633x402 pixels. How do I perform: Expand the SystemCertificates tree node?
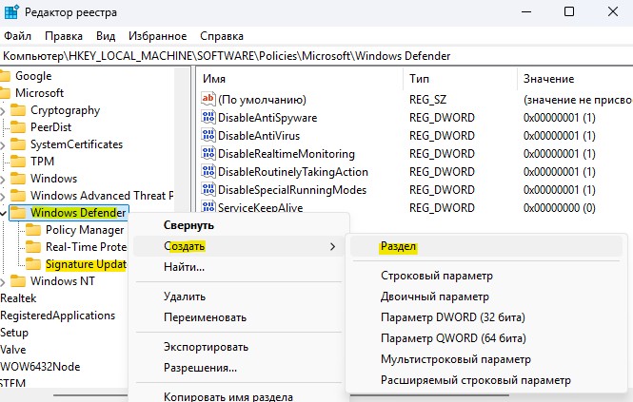coord(3,144)
